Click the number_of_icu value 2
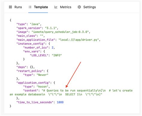The image size is (142, 116). click(52, 48)
